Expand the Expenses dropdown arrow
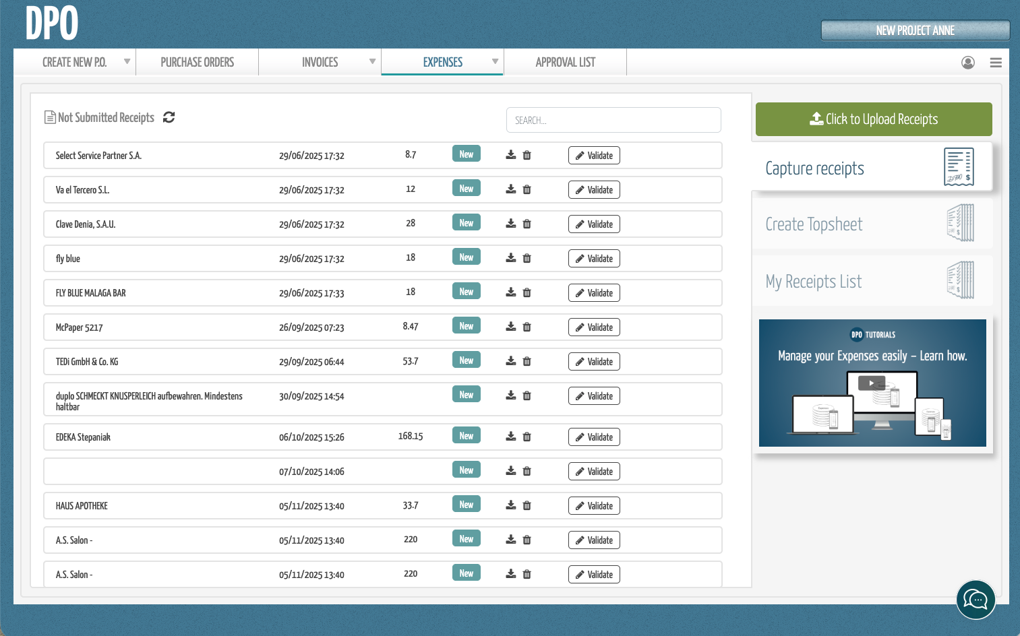This screenshot has height=636, width=1020. [x=495, y=62]
